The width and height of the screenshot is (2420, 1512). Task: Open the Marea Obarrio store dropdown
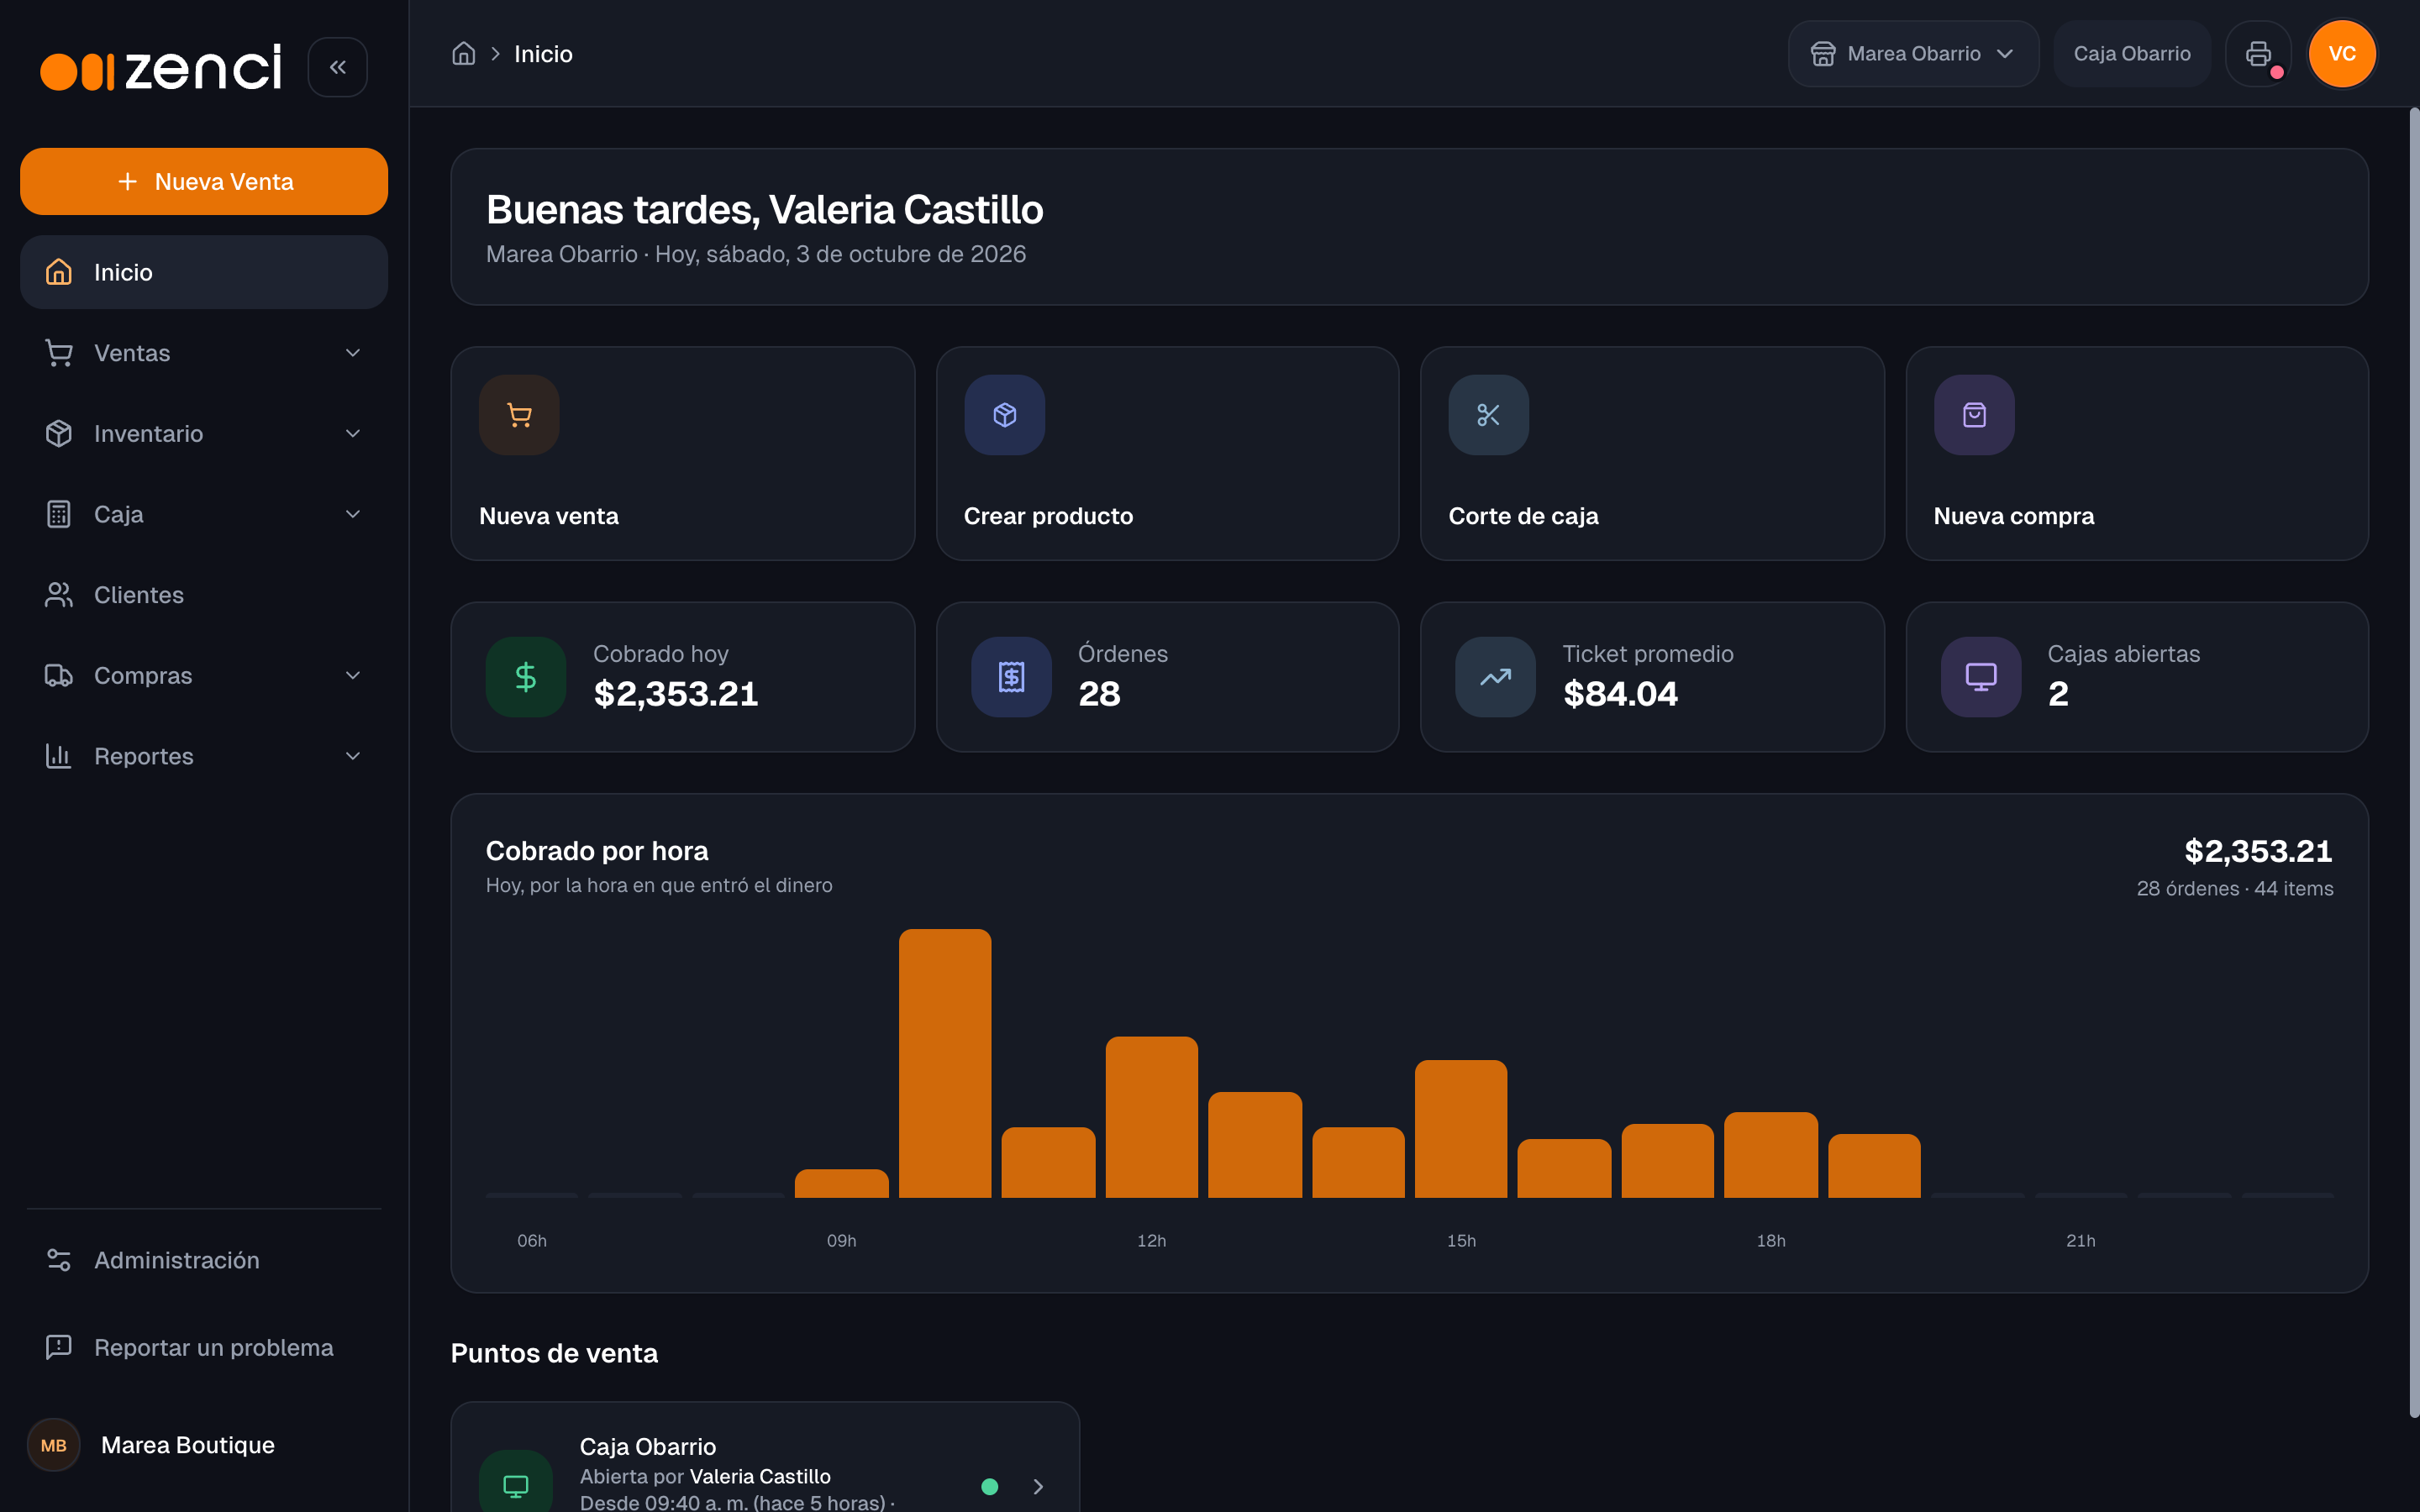(x=1913, y=54)
